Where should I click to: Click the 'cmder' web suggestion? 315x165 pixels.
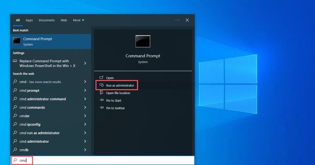point(51,116)
